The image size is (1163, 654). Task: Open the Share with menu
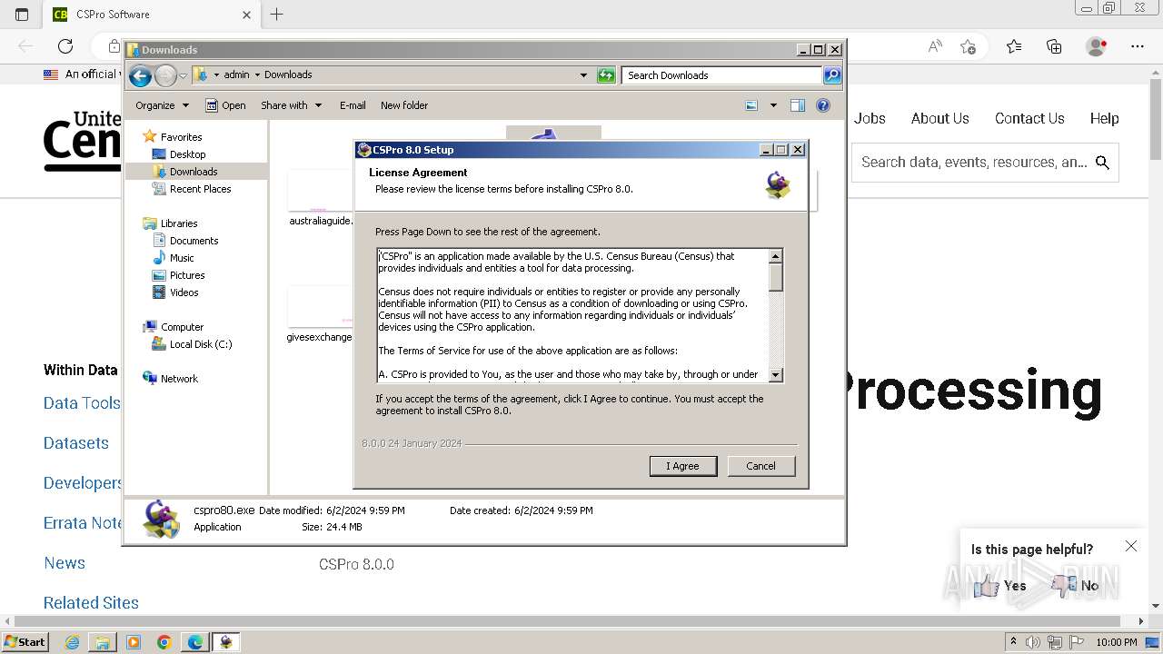pyautogui.click(x=291, y=105)
